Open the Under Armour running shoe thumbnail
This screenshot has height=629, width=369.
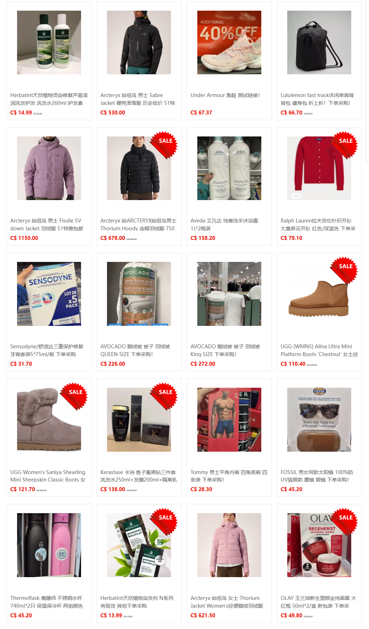pos(229,42)
